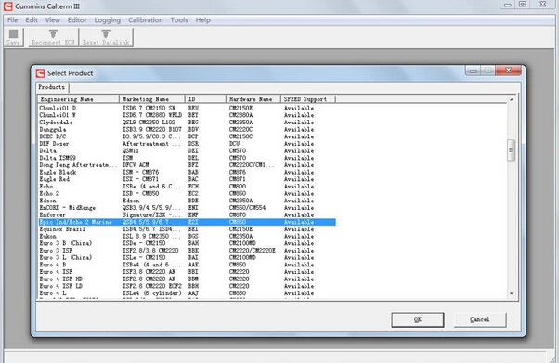Click marketing name QSL9 CM2350 L102
Viewport: 559px width, 363px height.
point(149,123)
